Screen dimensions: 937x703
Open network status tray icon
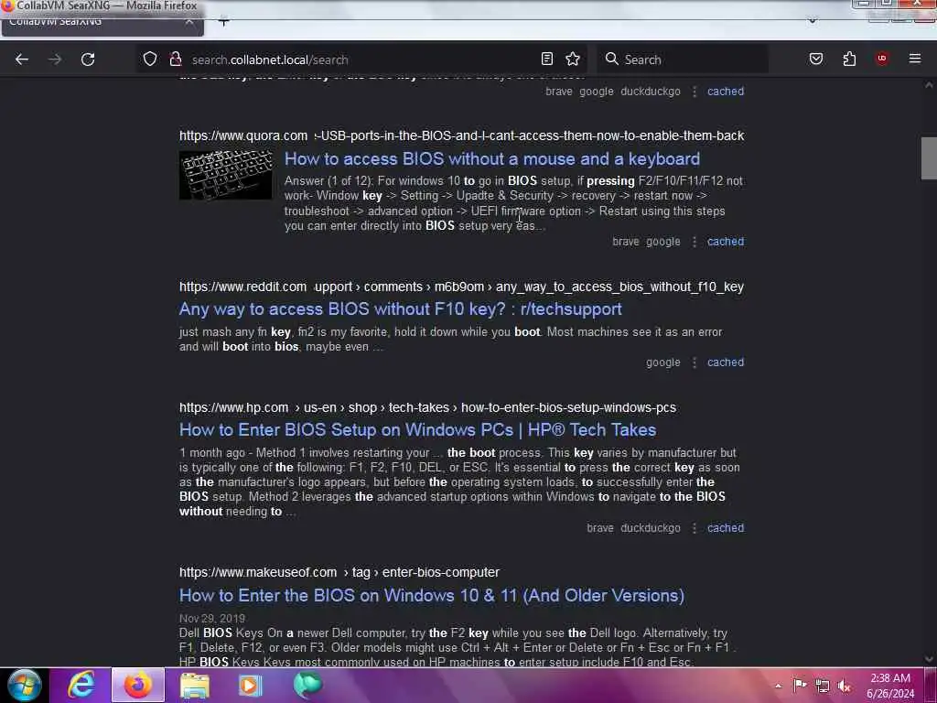[823, 686]
